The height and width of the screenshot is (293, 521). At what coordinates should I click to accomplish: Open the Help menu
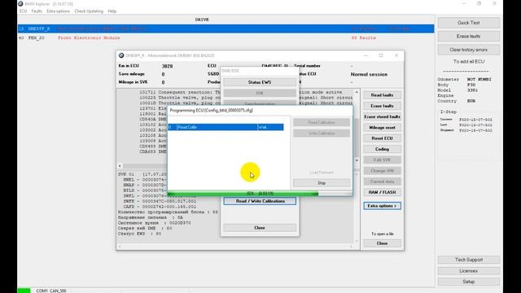tap(112, 11)
